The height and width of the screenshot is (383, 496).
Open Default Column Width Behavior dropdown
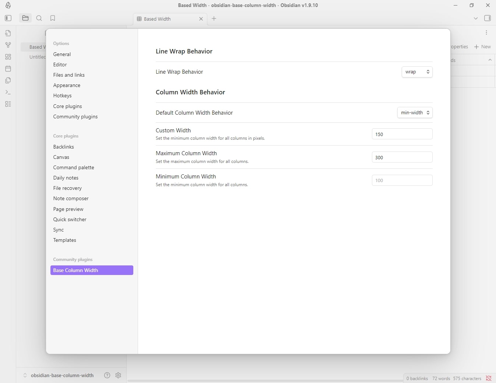[415, 113]
